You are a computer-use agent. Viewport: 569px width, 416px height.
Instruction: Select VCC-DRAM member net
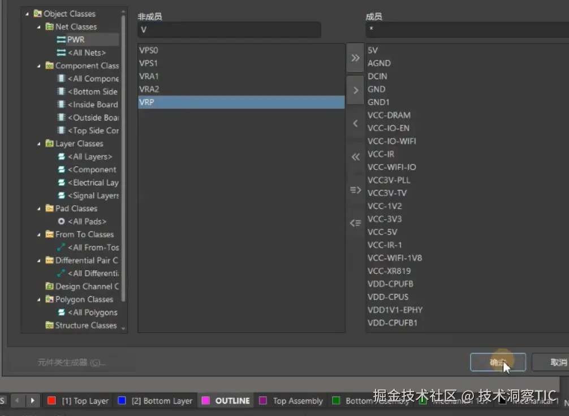(x=389, y=115)
